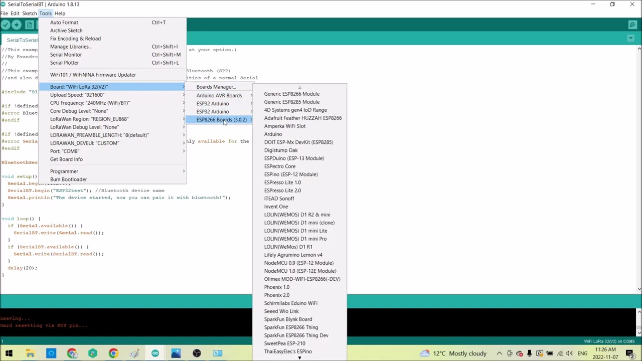Click the New sketch page icon
Image resolution: width=642 pixels, height=361 pixels.
(30, 25)
